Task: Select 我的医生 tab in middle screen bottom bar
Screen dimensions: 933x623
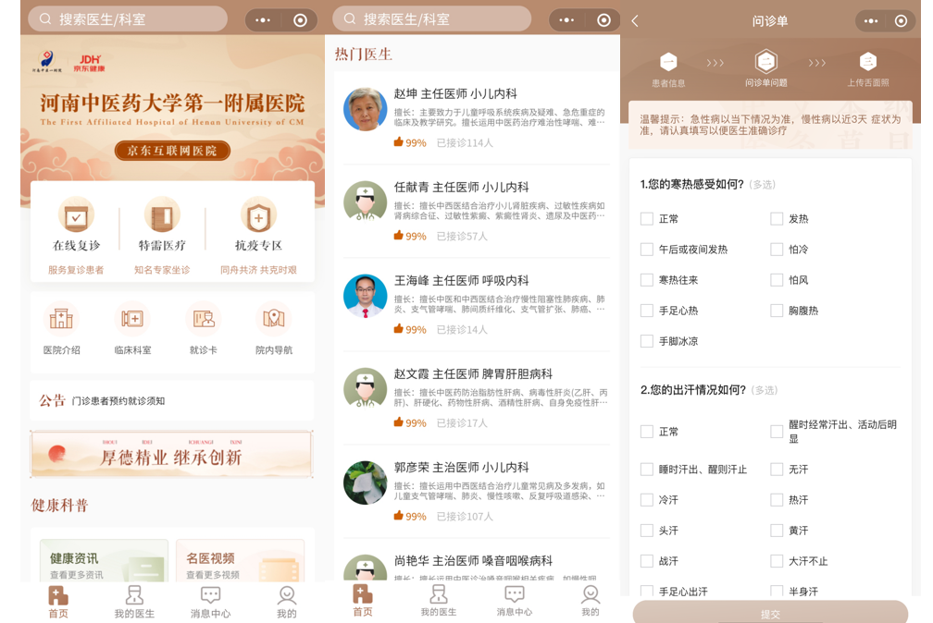Action: [x=439, y=601]
